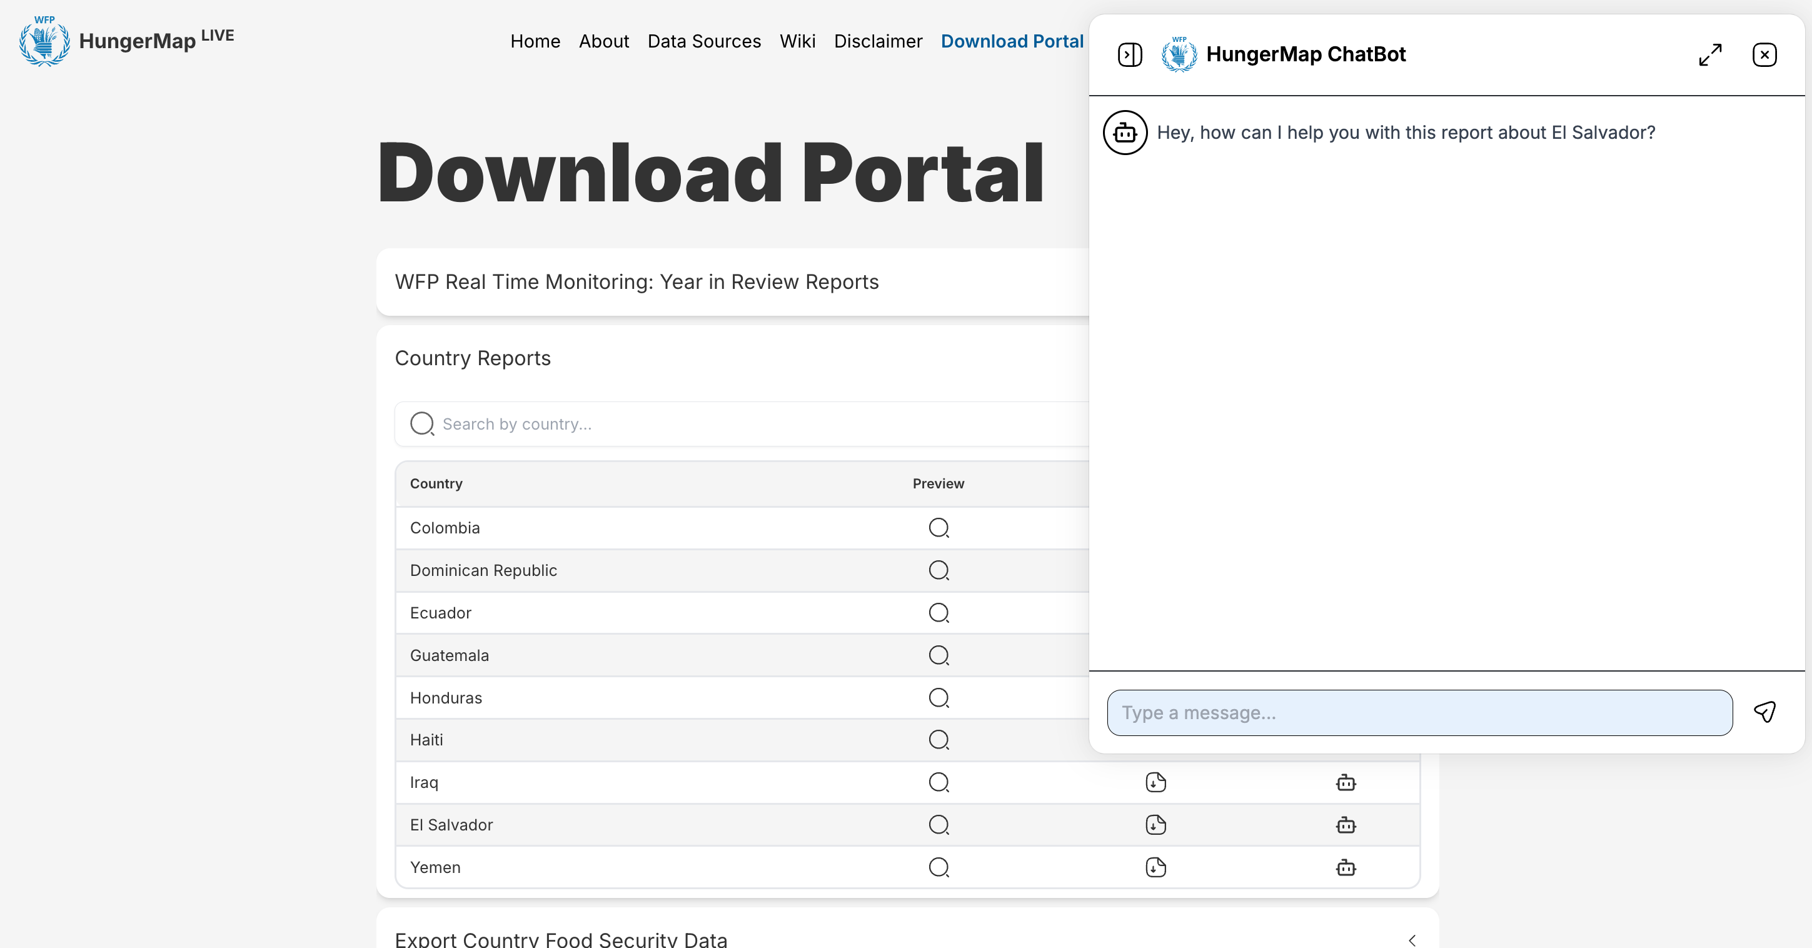This screenshot has height=948, width=1812.
Task: Preview the Haiti report
Action: (x=939, y=740)
